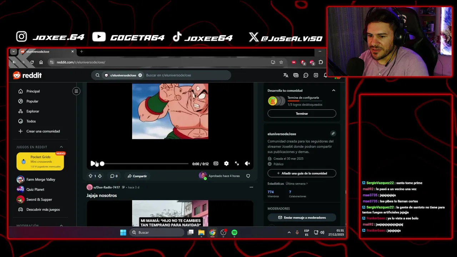Expand the video to fullscreen
The image size is (457, 257).
tap(237, 163)
